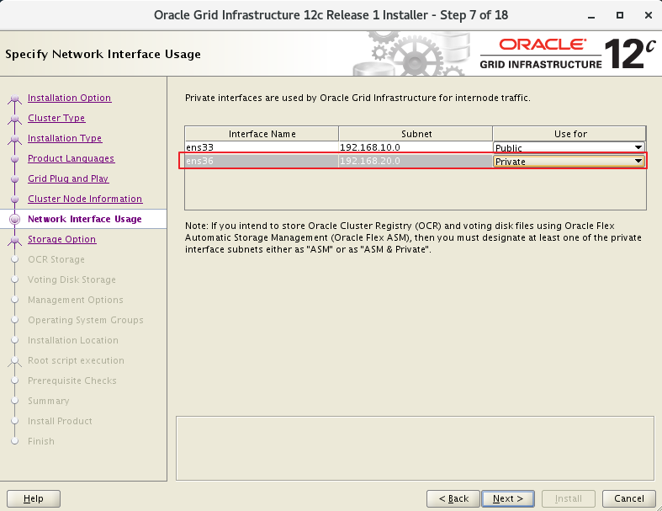Click the Cluster Node Information step bullet
Viewport: 662px width, 511px height.
pyautogui.click(x=15, y=199)
